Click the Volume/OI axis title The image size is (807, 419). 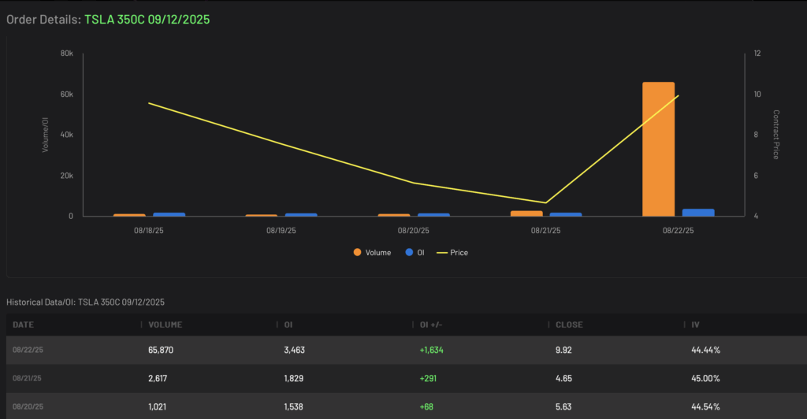coord(45,135)
